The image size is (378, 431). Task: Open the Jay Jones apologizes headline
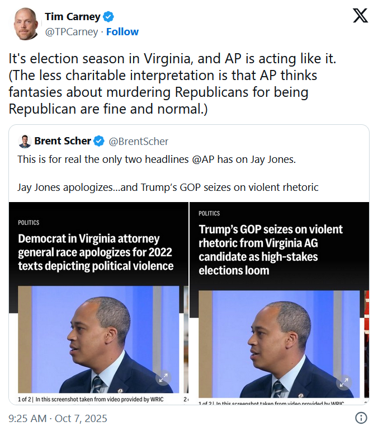pos(96,252)
